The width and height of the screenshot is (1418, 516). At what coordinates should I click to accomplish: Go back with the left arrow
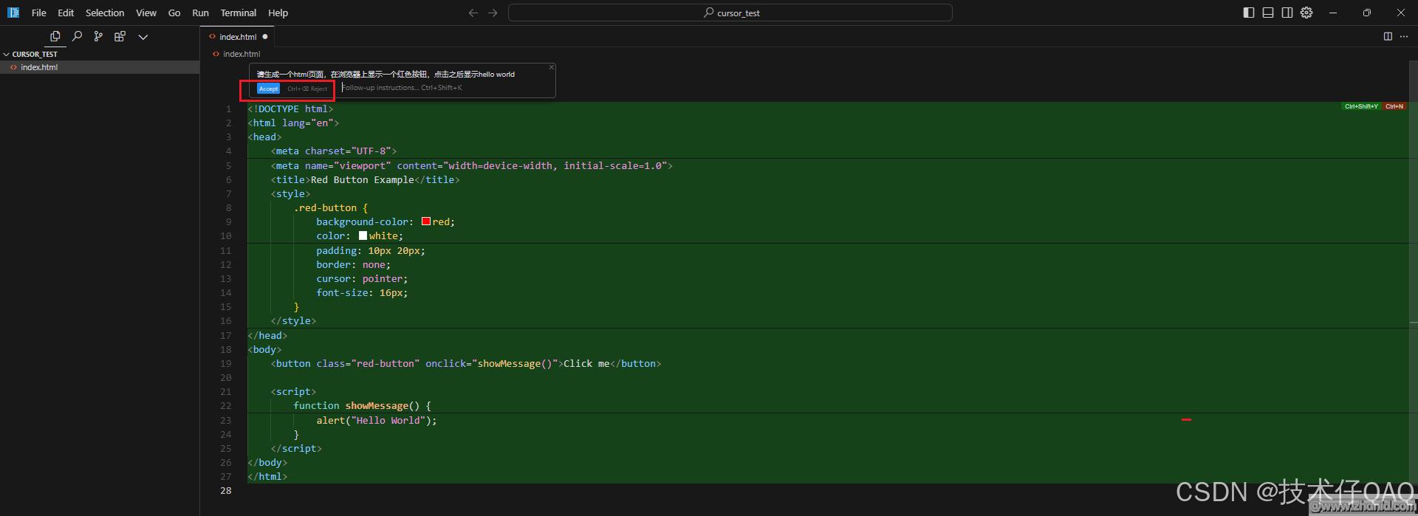click(x=473, y=13)
